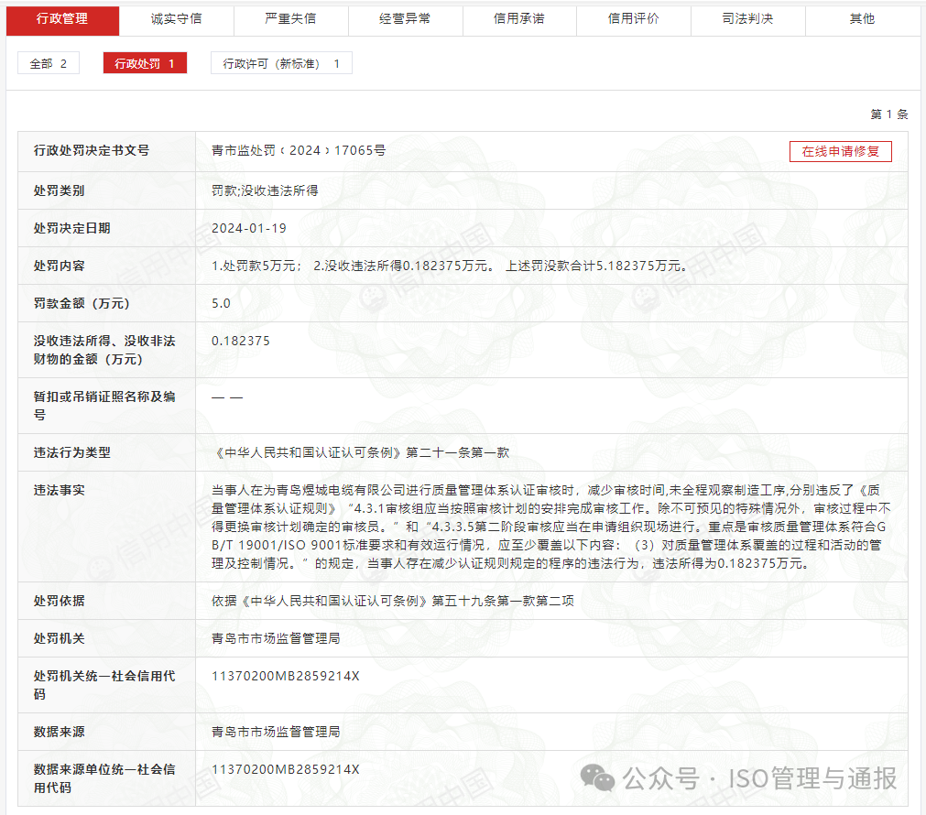Select the 信用承诺 tab
Image resolution: width=926 pixels, height=815 pixels.
(x=519, y=20)
